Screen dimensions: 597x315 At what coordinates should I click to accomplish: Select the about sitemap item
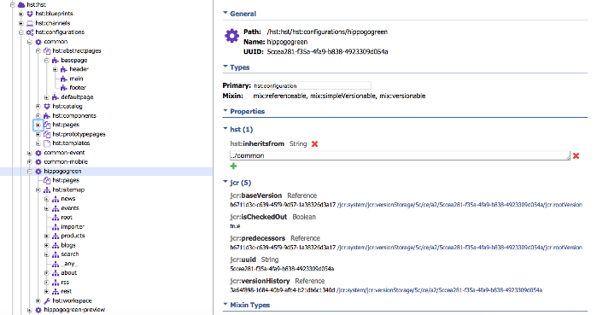coord(68,273)
